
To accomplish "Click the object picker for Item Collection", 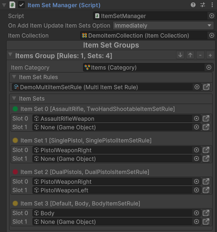I will tap(212, 35).
